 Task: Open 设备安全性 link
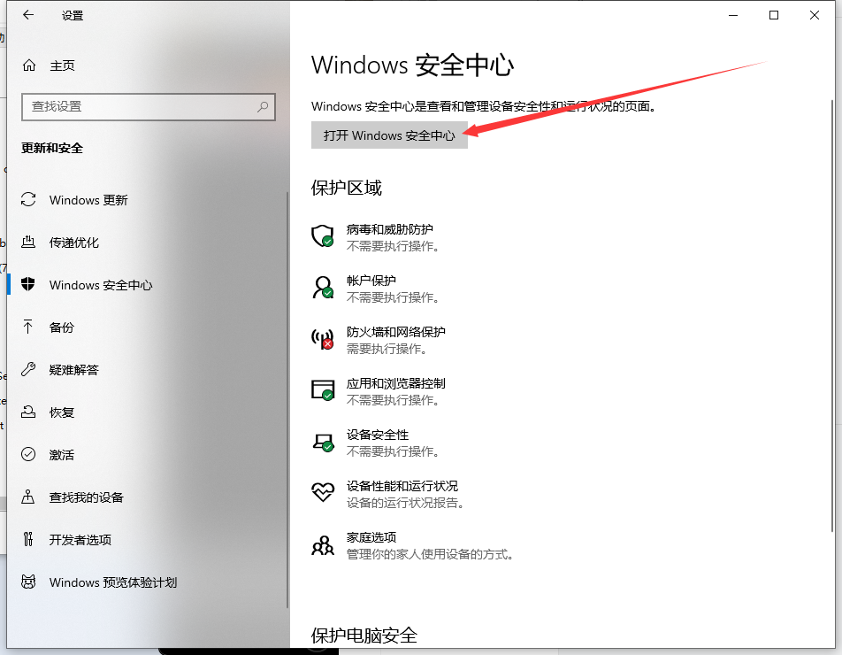(x=378, y=435)
